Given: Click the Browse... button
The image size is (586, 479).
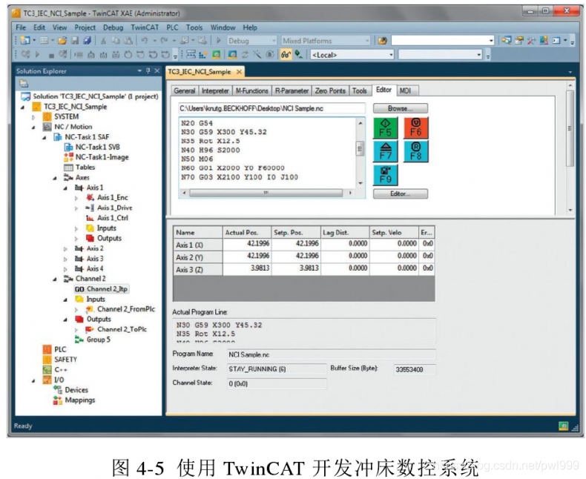Looking at the screenshot, I should pyautogui.click(x=401, y=108).
